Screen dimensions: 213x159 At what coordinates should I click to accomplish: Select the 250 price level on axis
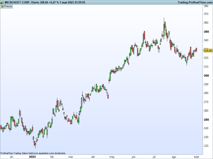pyautogui.click(x=206, y=120)
